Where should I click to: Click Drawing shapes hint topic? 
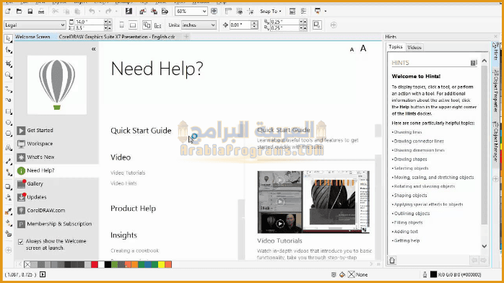[410, 160]
